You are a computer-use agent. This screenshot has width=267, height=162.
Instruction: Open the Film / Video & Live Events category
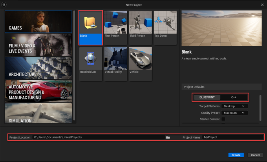pos(38,45)
